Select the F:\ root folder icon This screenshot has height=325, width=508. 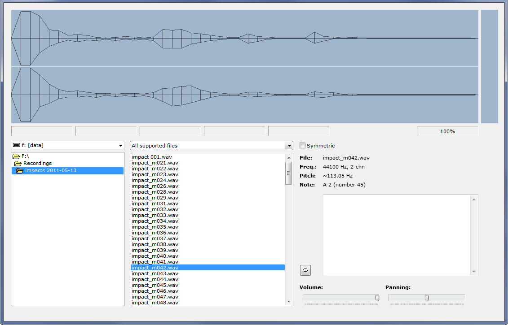tap(16, 156)
